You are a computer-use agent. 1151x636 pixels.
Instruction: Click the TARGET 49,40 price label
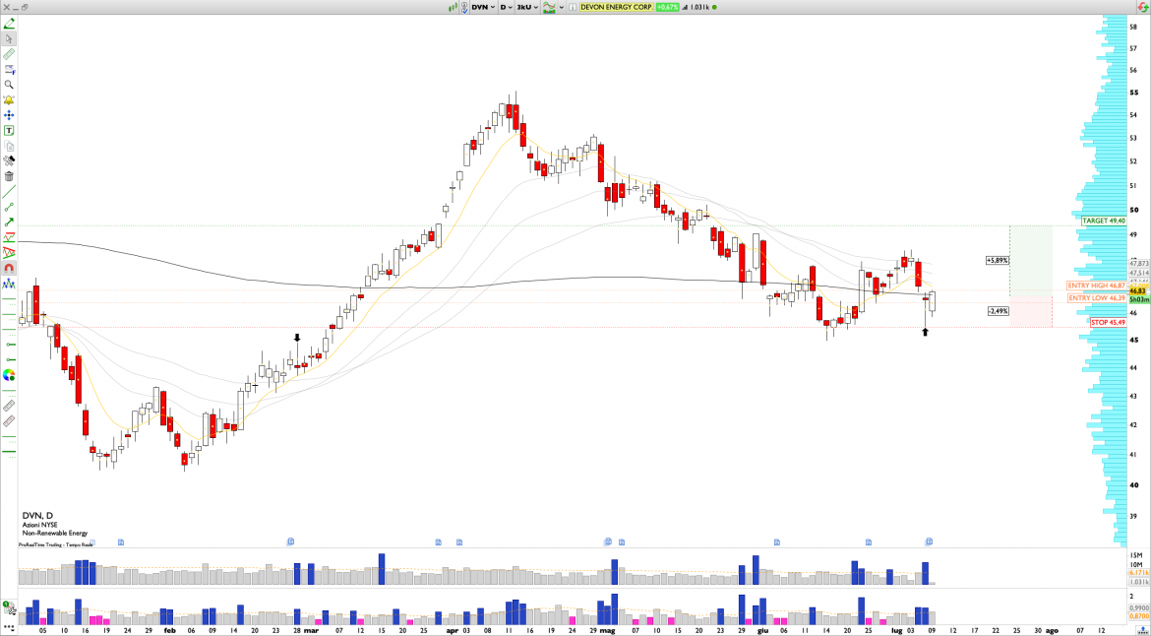pyautogui.click(x=1103, y=221)
